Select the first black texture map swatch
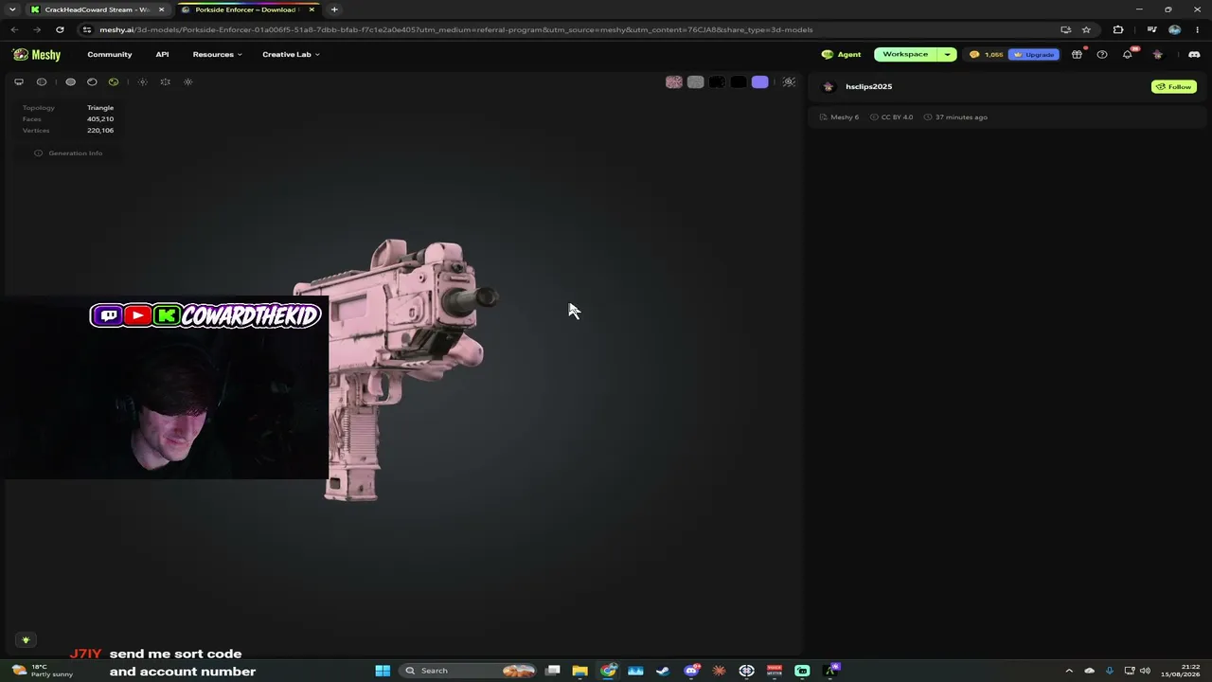This screenshot has width=1212, height=682. pyautogui.click(x=717, y=82)
